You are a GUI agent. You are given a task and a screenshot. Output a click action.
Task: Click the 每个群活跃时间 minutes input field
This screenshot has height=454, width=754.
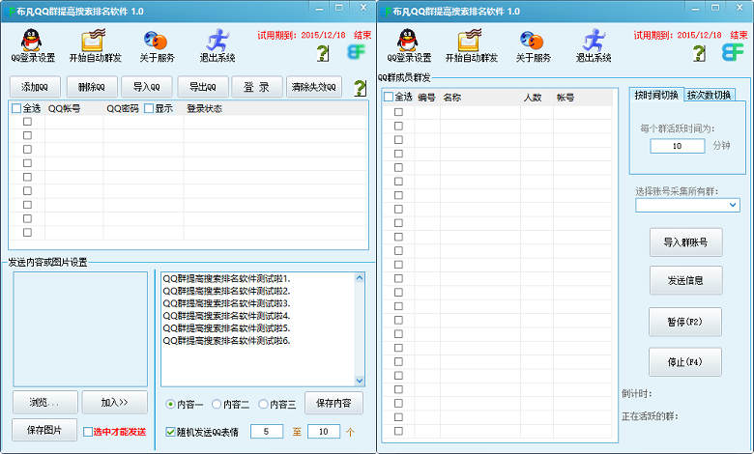[x=677, y=146]
